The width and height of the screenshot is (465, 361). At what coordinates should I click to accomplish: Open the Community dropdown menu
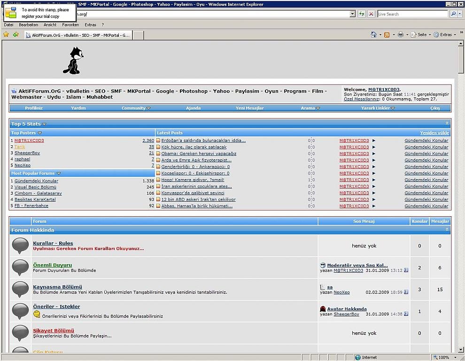(136, 108)
